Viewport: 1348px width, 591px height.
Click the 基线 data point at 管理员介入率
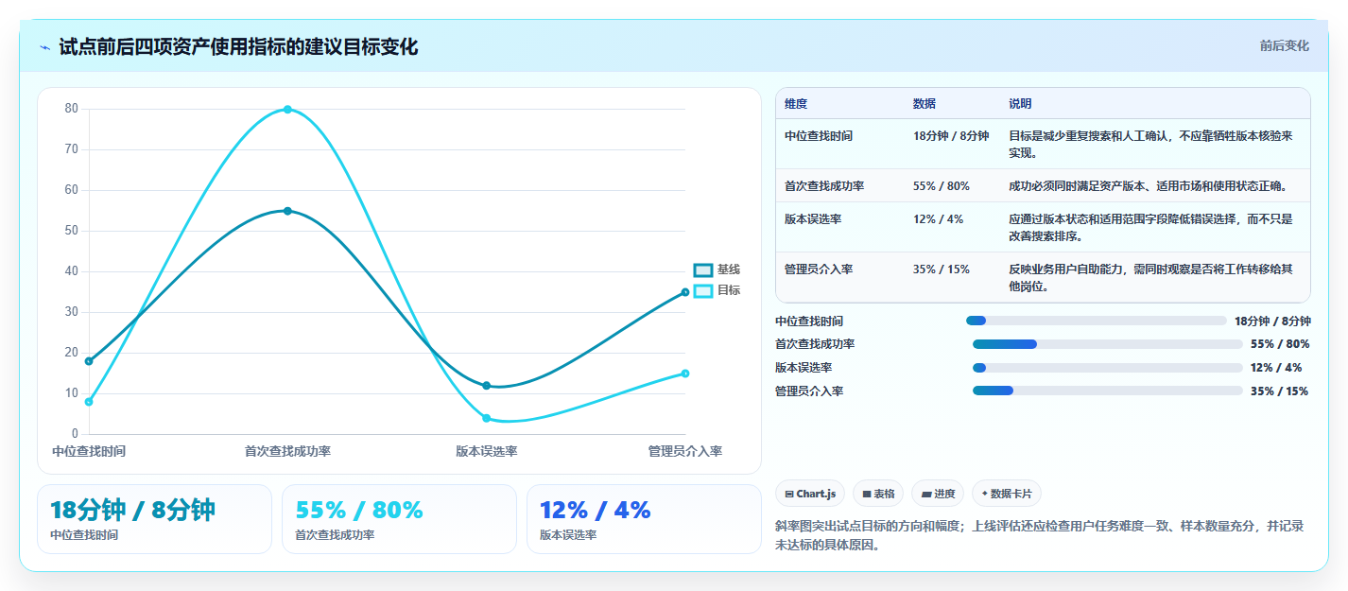click(x=685, y=292)
